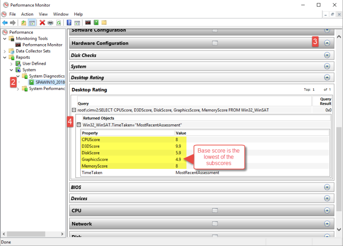
Task: Collapse the root\cimv2 query row
Action: point(74,110)
